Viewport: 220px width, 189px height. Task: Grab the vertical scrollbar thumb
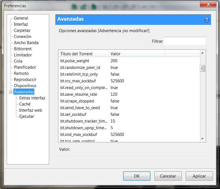tap(203, 68)
